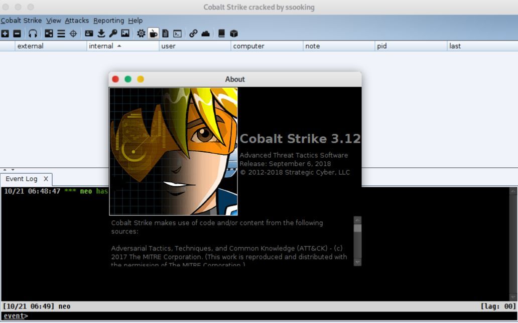The image size is (518, 323).
Task: Click the Cobalt Strike character artwork
Action: click(x=174, y=151)
